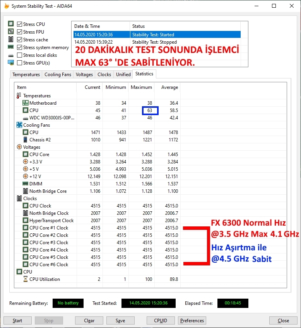Select the CPU Core #1 Clock row
Screen dimensions: 301x328
tap(97, 228)
